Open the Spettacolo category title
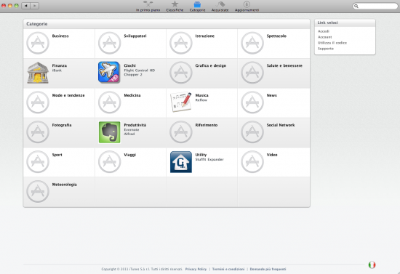Image resolution: width=400 pixels, height=274 pixels. tap(276, 36)
